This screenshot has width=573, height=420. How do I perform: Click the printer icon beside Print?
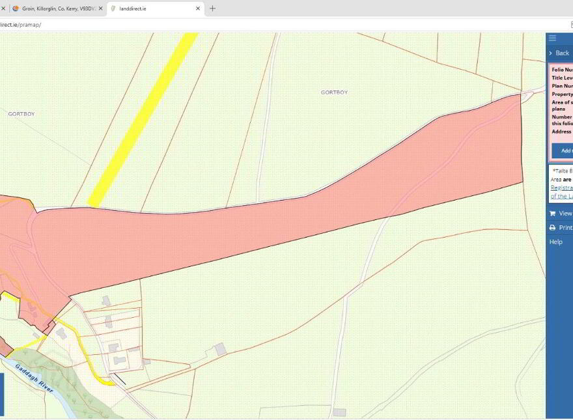pyautogui.click(x=553, y=228)
